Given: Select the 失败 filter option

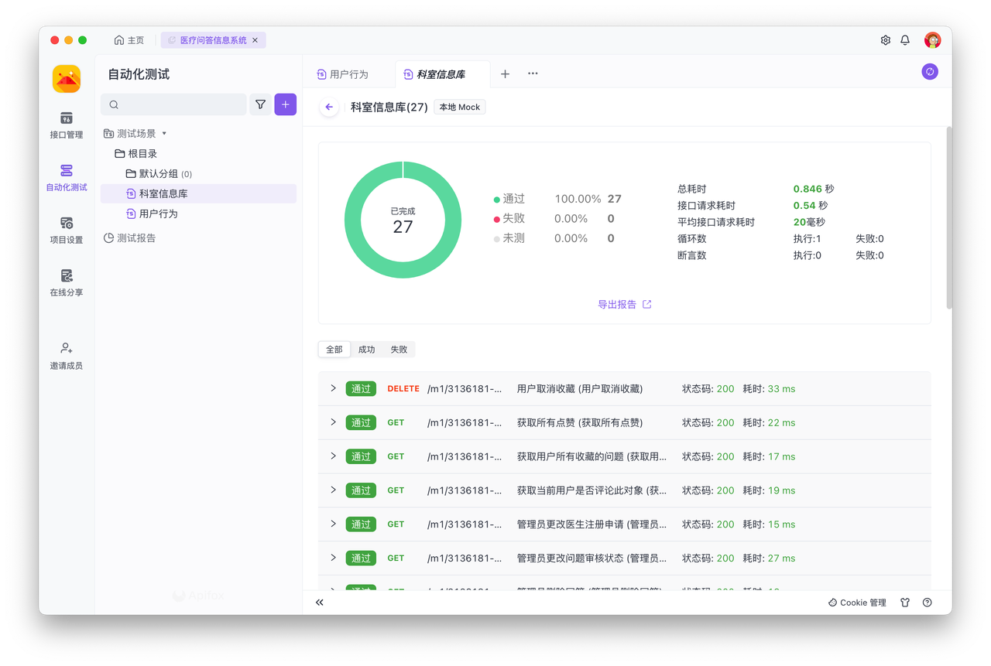Looking at the screenshot, I should click(399, 350).
